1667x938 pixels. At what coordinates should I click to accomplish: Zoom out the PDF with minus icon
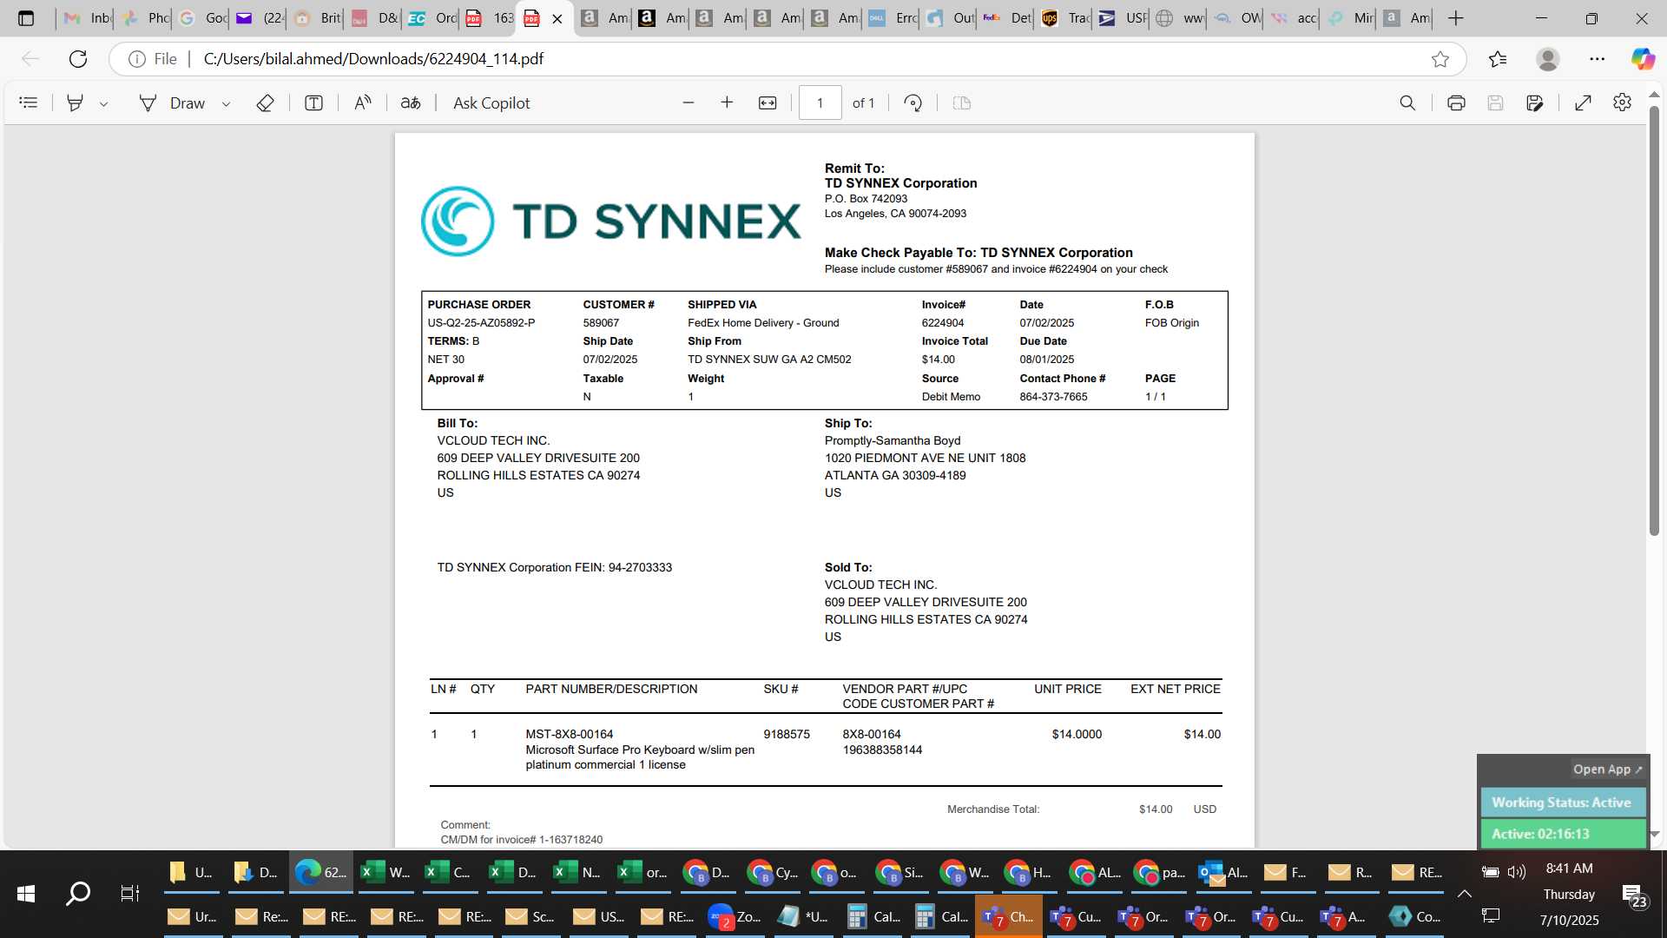pyautogui.click(x=689, y=102)
